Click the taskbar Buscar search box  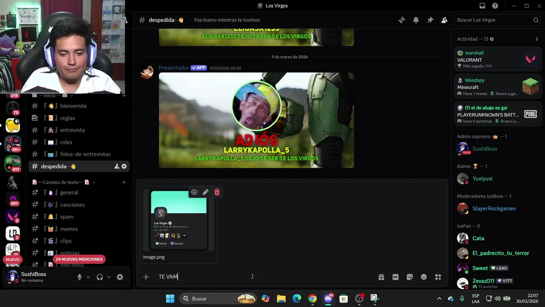pyautogui.click(x=218, y=298)
